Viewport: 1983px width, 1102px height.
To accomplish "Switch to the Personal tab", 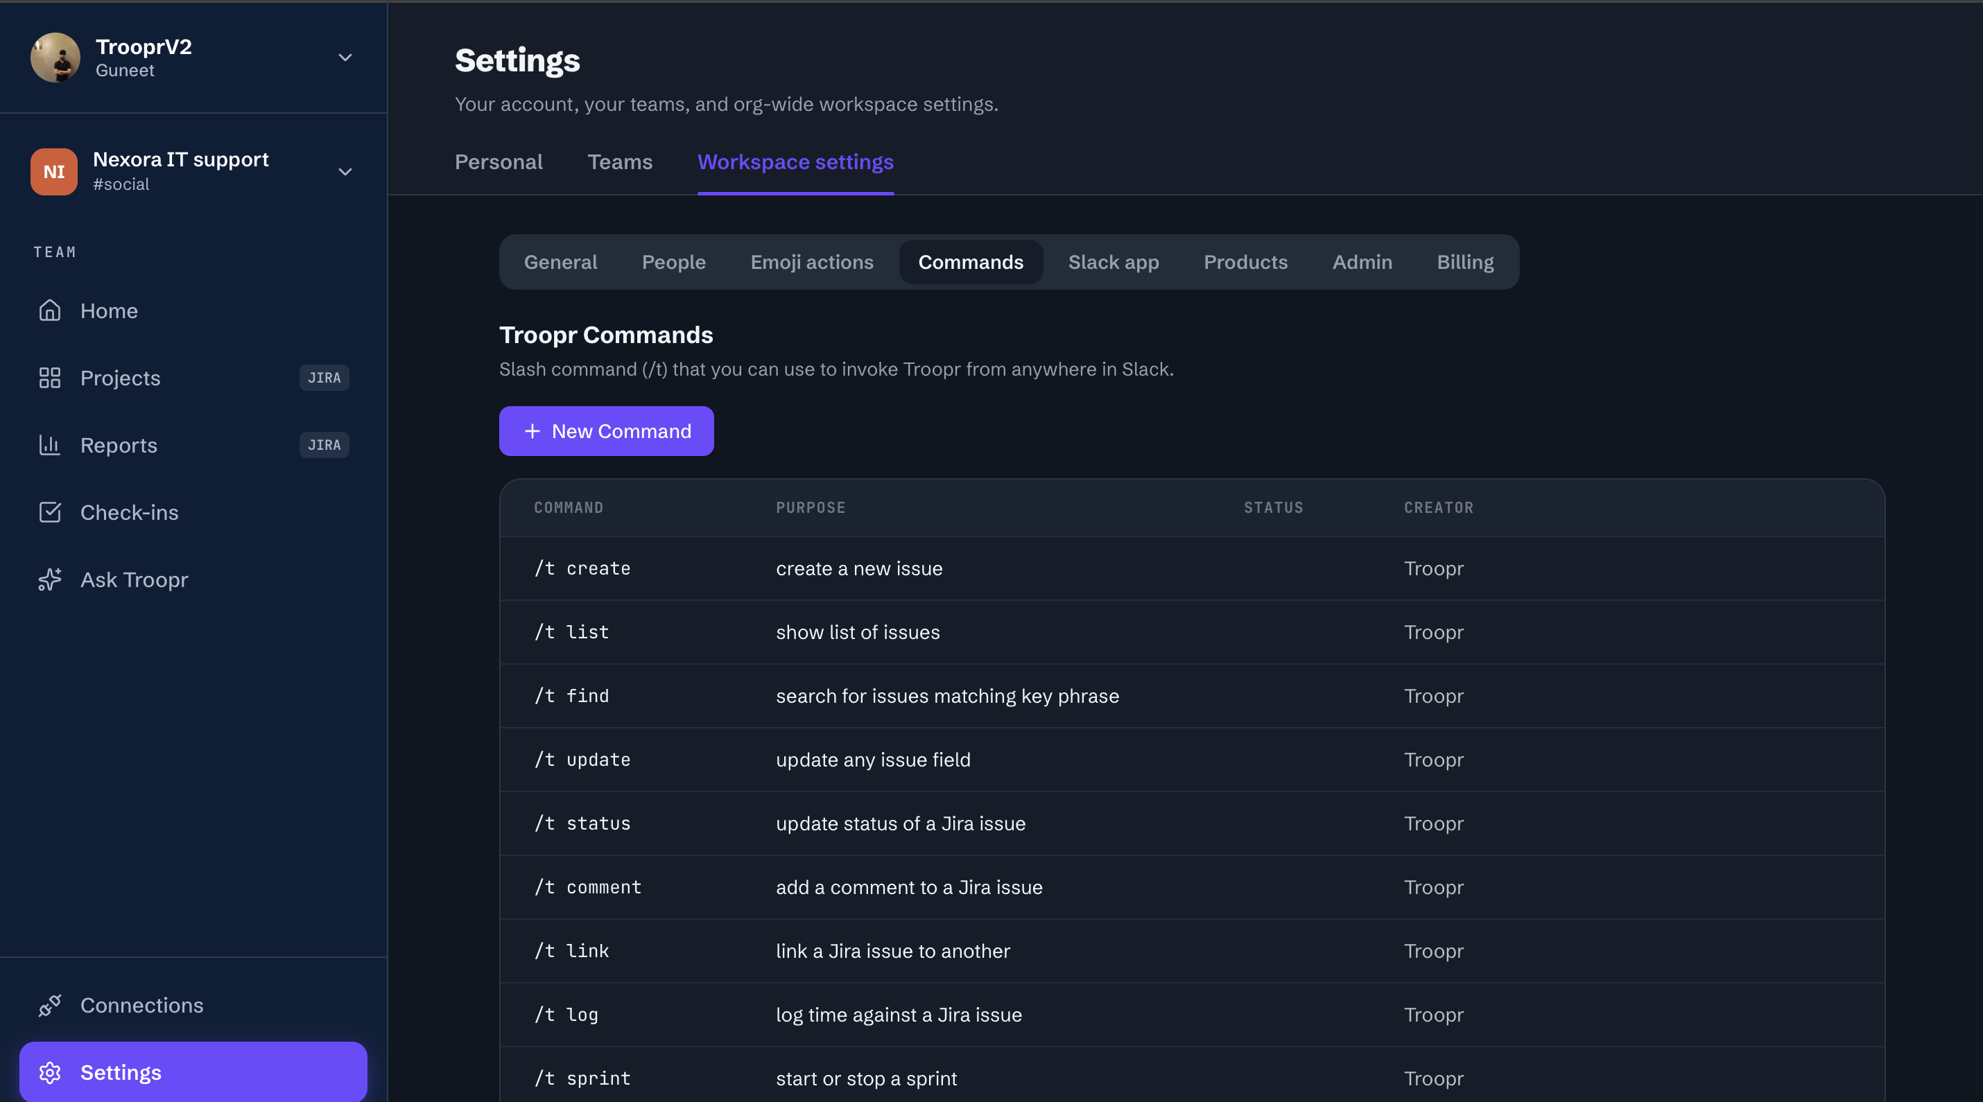I will point(499,161).
